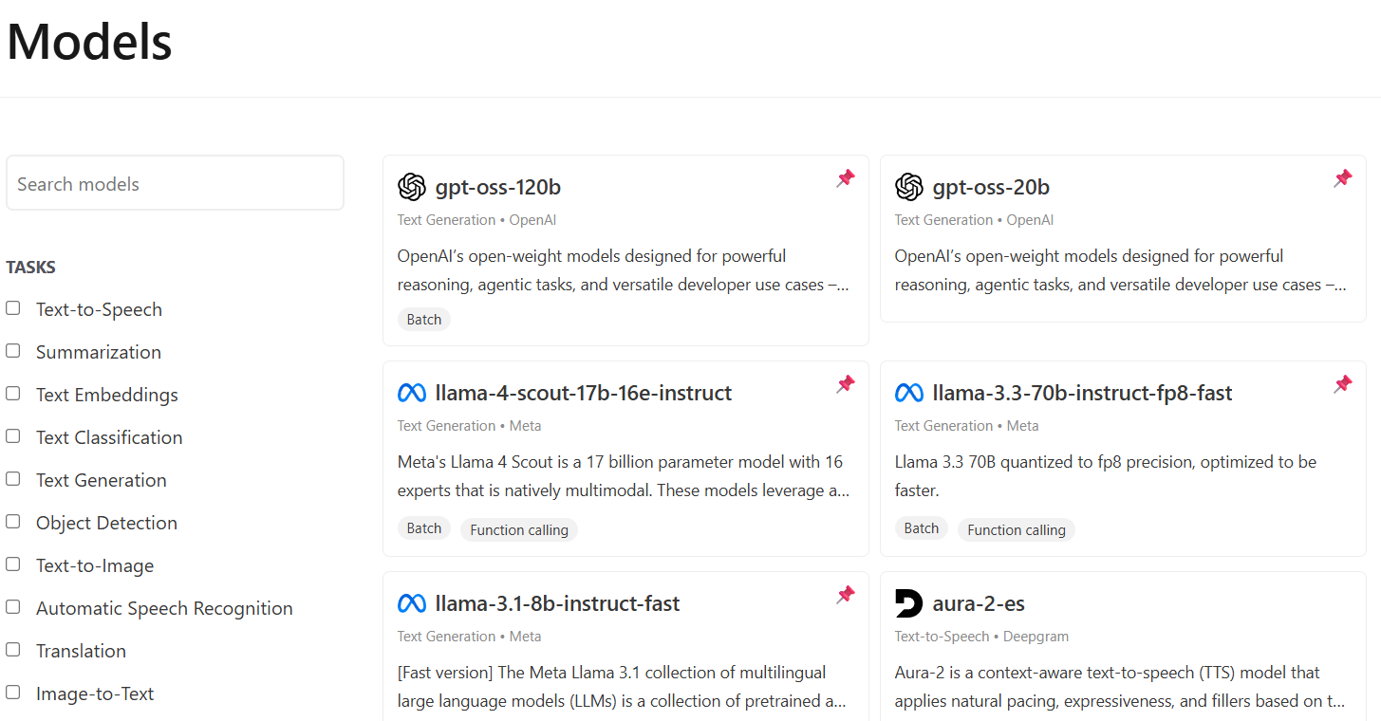
Task: Click the Meta logo beside llama-4-scout-17b-16e-instruct
Action: 412,393
